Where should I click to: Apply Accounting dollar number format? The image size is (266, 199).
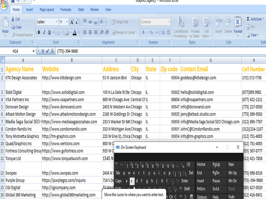[x=144, y=32]
